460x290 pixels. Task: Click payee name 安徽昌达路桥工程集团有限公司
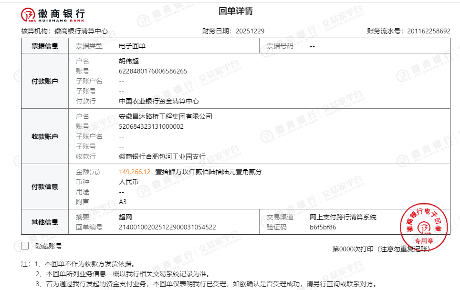(x=165, y=116)
